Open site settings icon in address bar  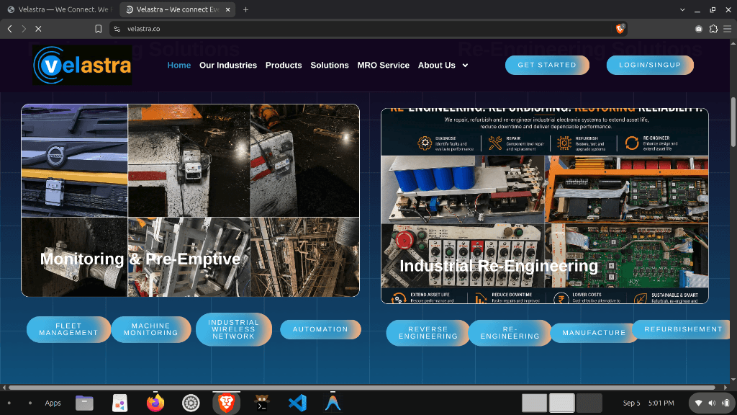pyautogui.click(x=117, y=29)
